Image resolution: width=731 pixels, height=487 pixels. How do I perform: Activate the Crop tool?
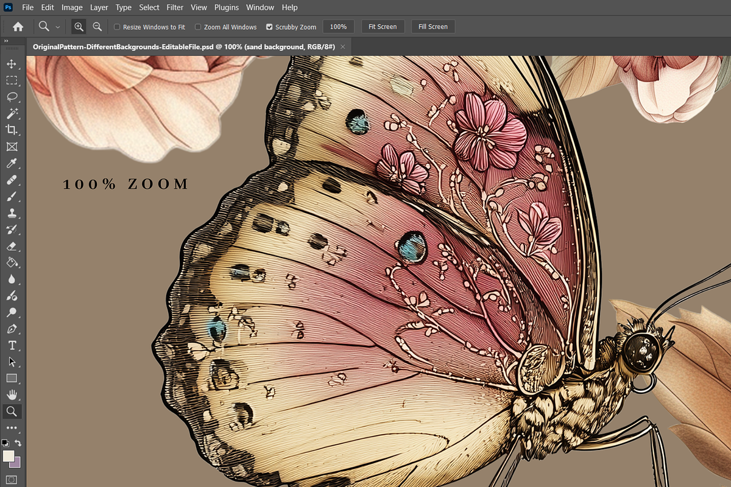coord(11,130)
